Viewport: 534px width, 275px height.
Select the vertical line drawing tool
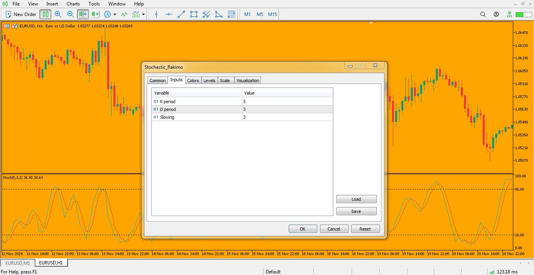coord(156,14)
